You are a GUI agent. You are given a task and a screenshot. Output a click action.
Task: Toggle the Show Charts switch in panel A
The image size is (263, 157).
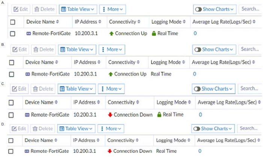(x=198, y=9)
